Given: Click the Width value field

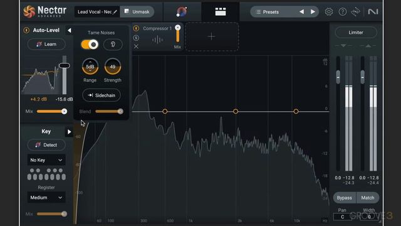Looking at the screenshot, I should click(369, 217).
